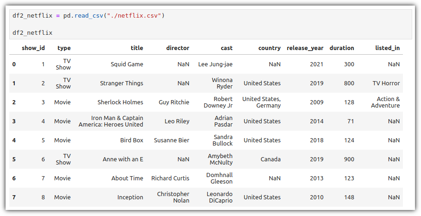Click the duration value 900 cell
Screen dimensions: 421x216
tap(349, 159)
